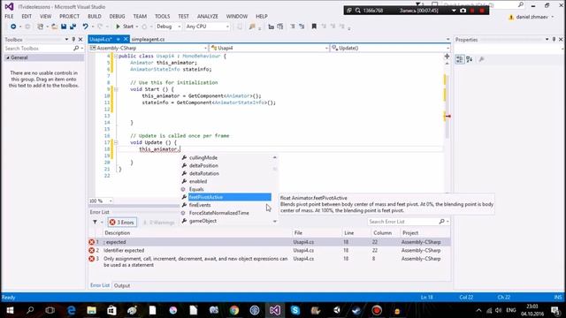This screenshot has height=318, width=566.
Task: Open Microsoft Edge from the taskbar
Action: click(71, 310)
